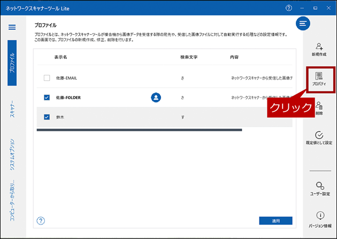Switch to the スキャナー tab

click(12, 109)
